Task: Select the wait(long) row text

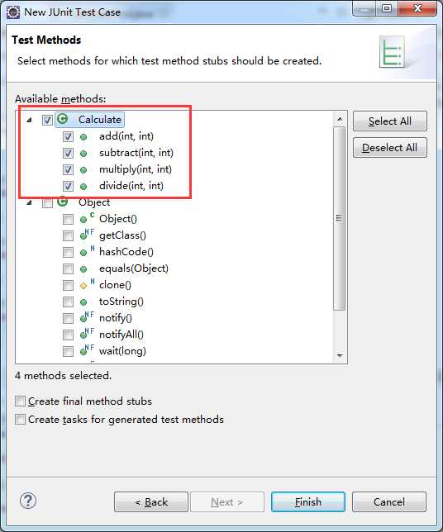Action: click(122, 350)
